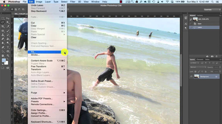This screenshot has height=124, width=222.
Task: Select the Blur tool
Action: [3, 43]
